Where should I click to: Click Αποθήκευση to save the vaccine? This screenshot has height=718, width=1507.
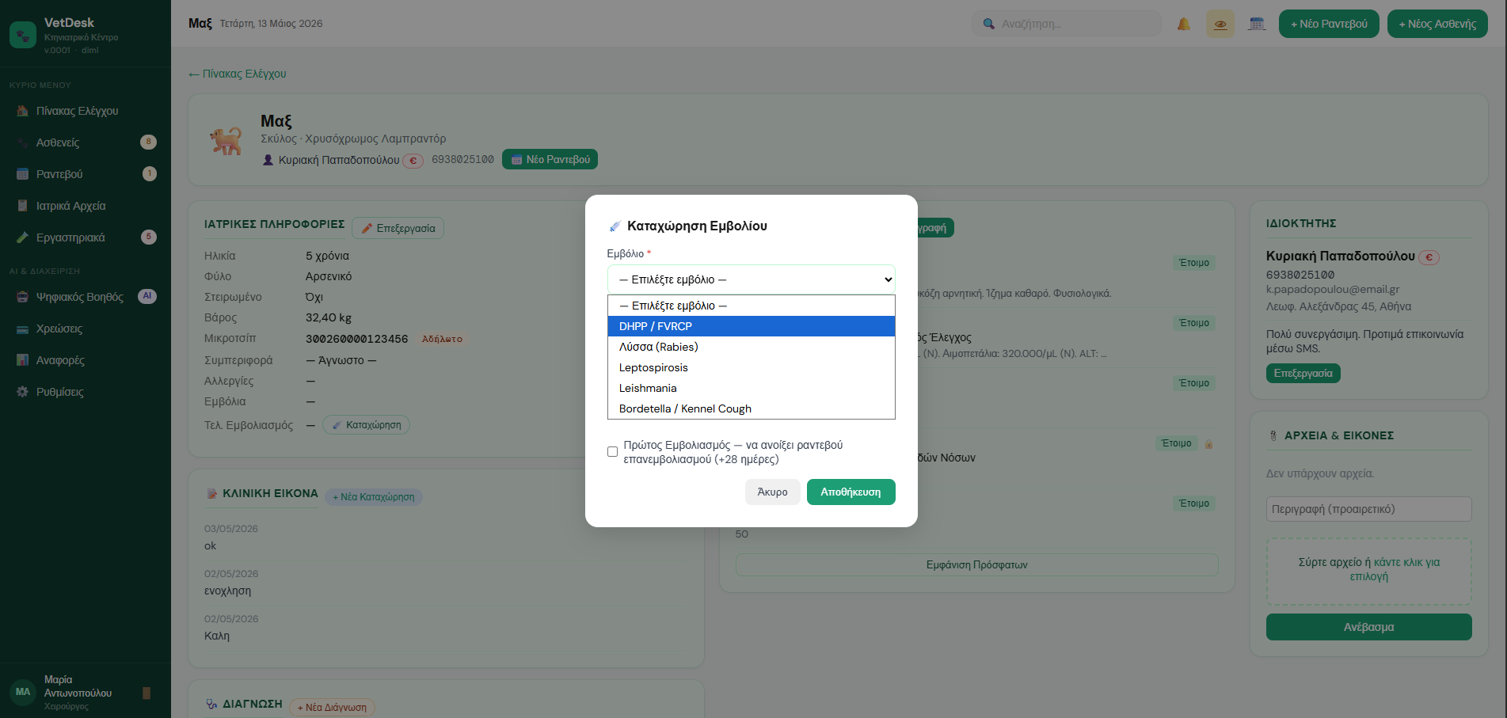(x=851, y=492)
